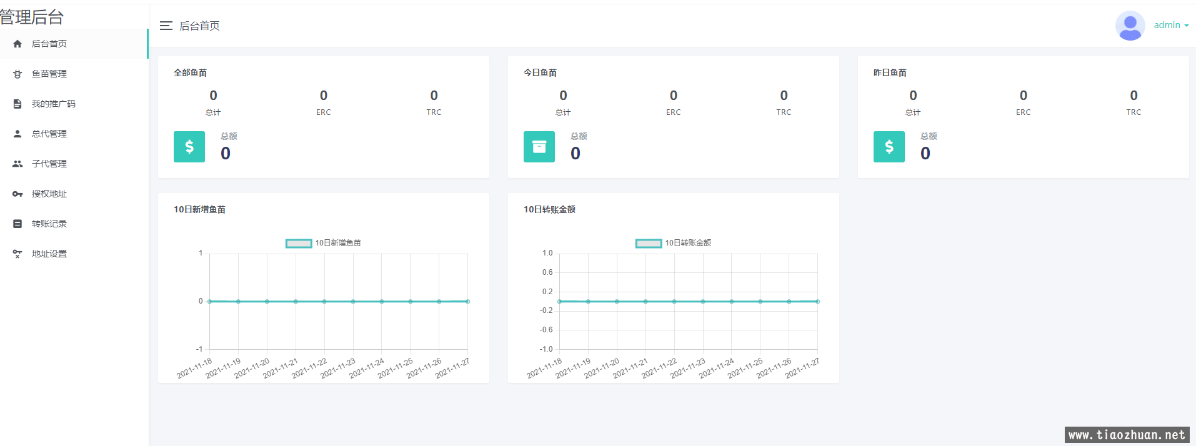
Task: Click 总额 label in 全部鱼苗 card
Action: (229, 136)
